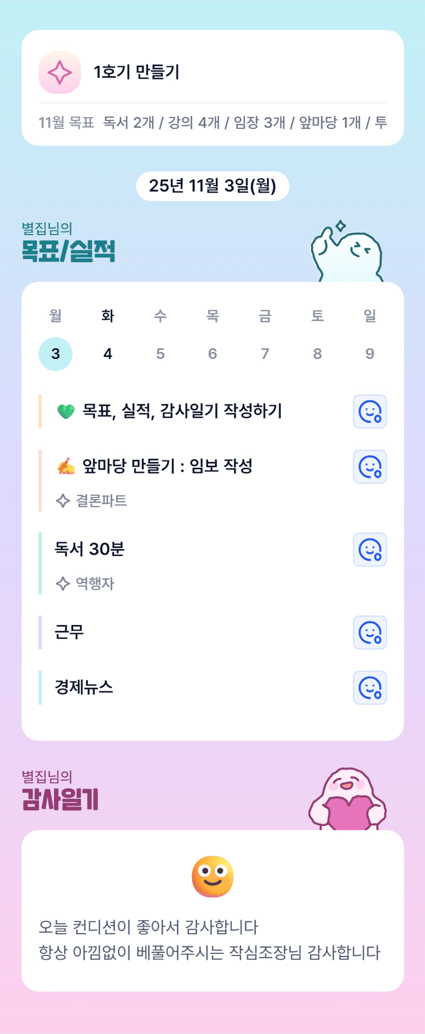The height and width of the screenshot is (1034, 425).
Task: Tap emoji reaction icon for 독서 30분
Action: point(369,550)
